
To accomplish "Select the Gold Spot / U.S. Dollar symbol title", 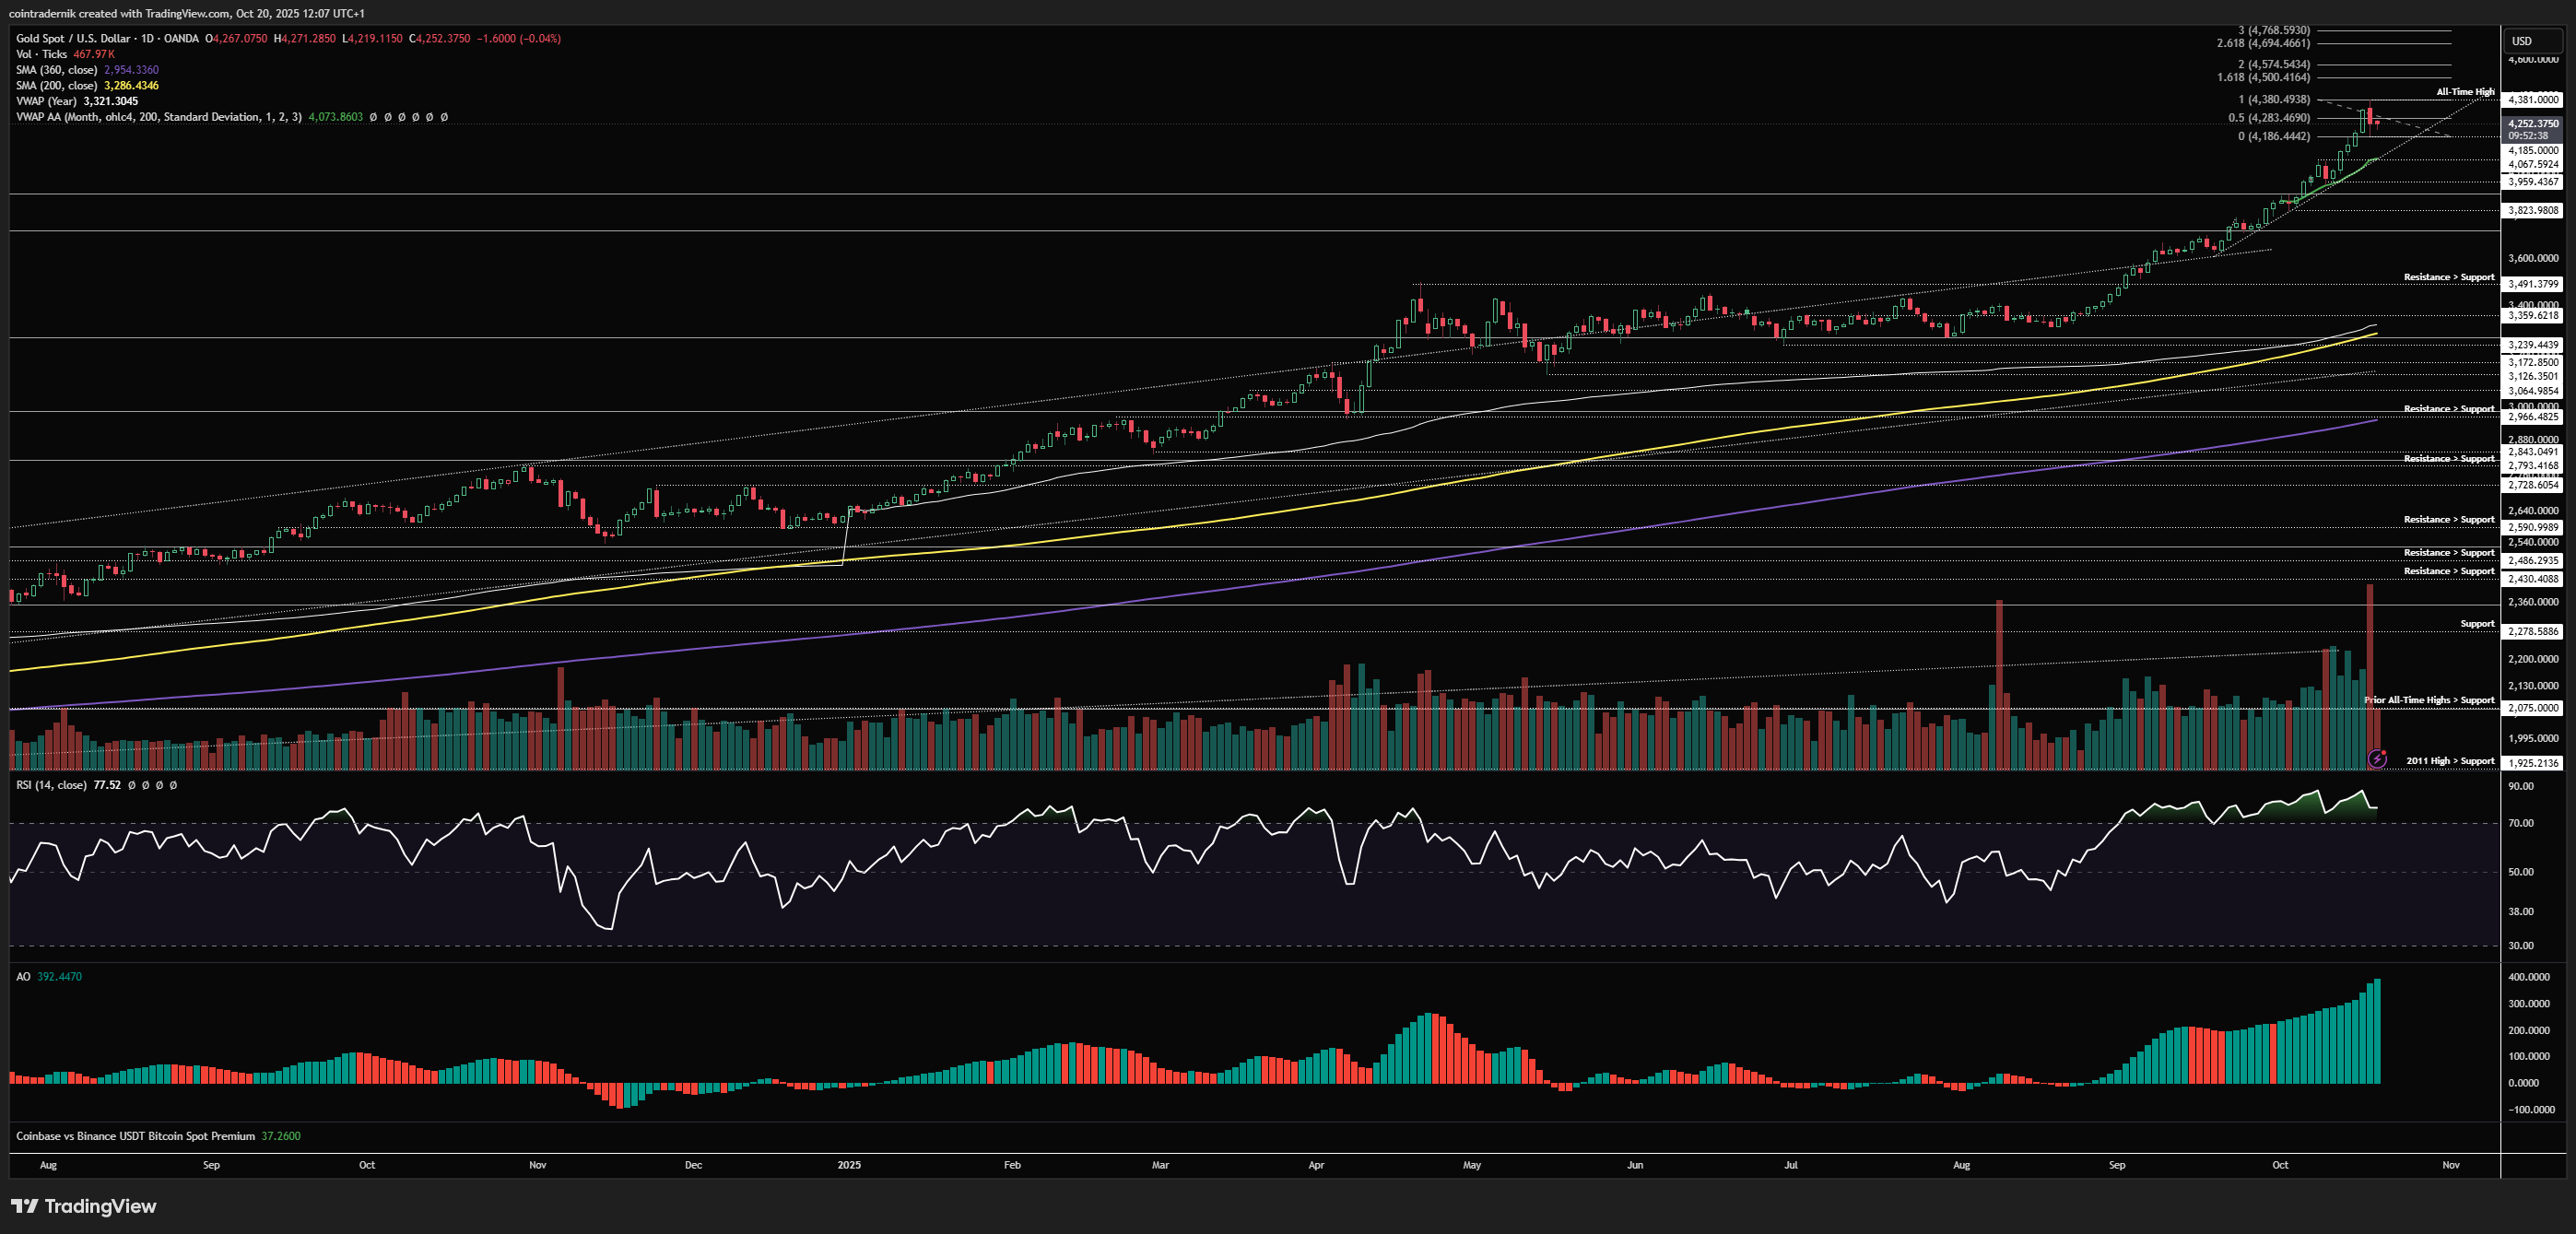I will [x=72, y=38].
